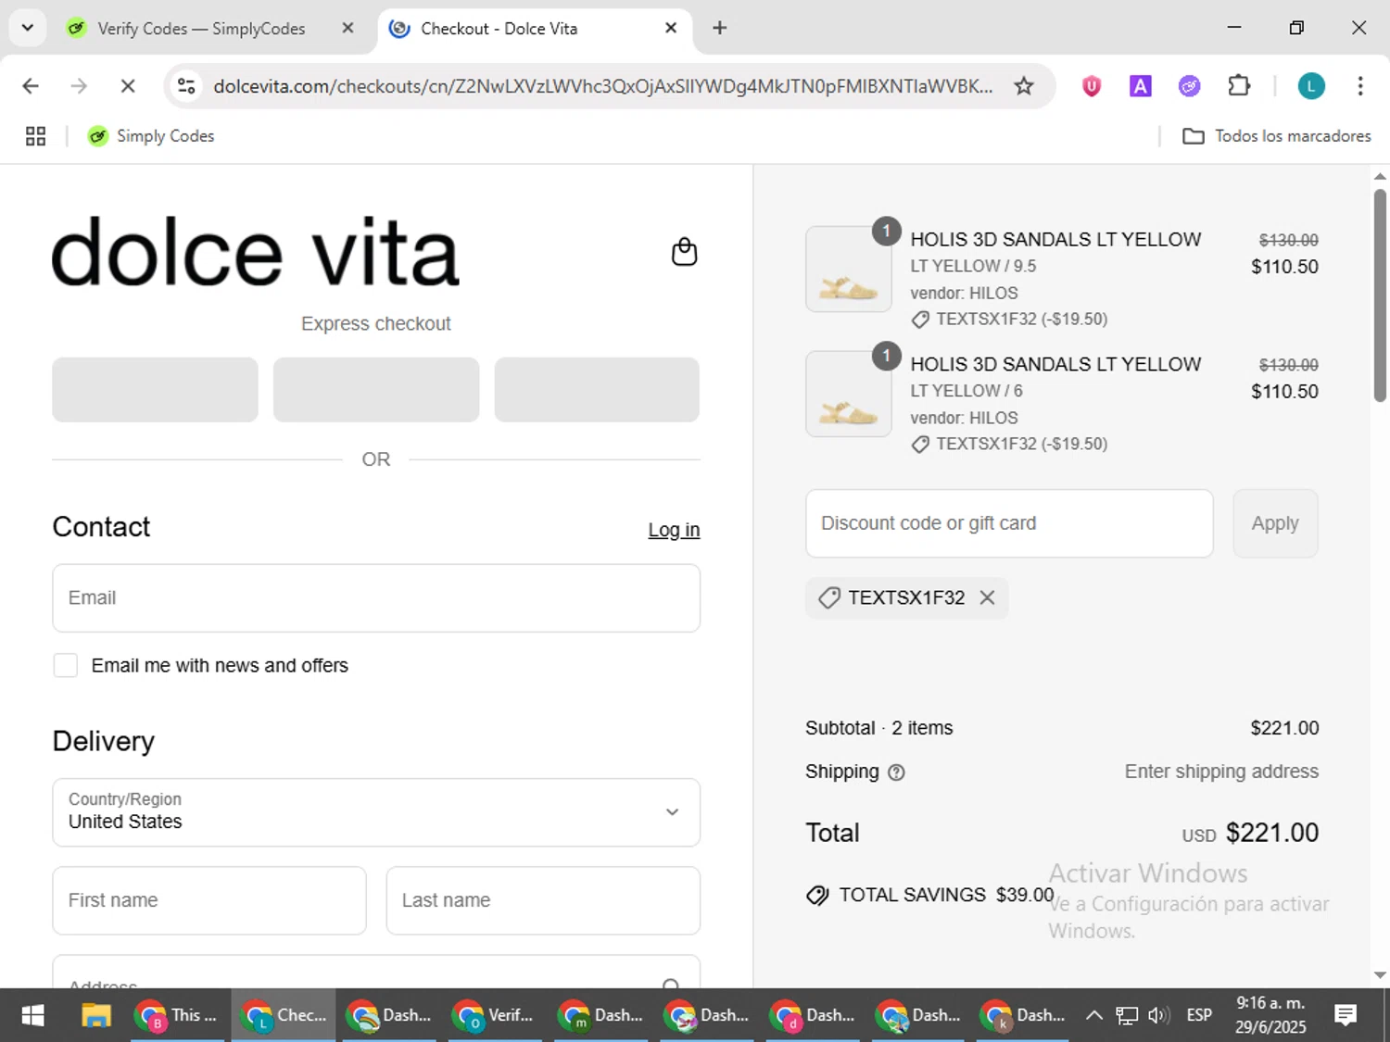
Task: Tick Email me with news and offers
Action: click(x=65, y=665)
